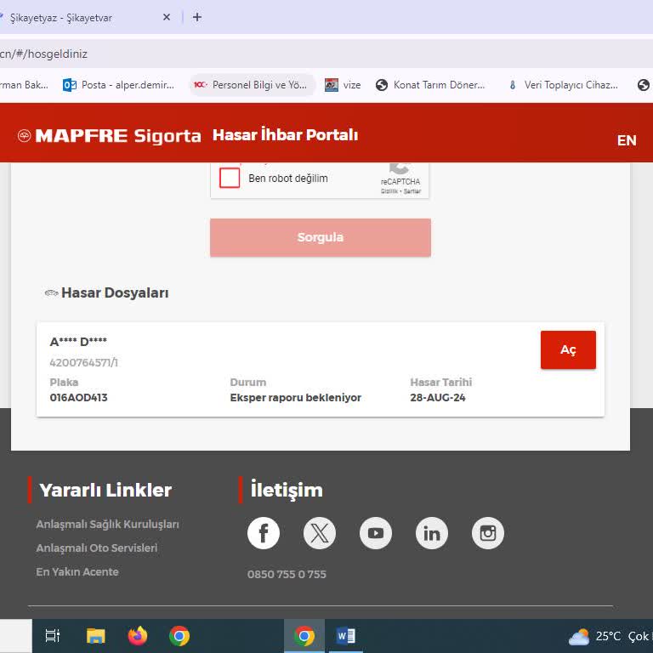Click the Aç button for the damage file

[568, 349]
